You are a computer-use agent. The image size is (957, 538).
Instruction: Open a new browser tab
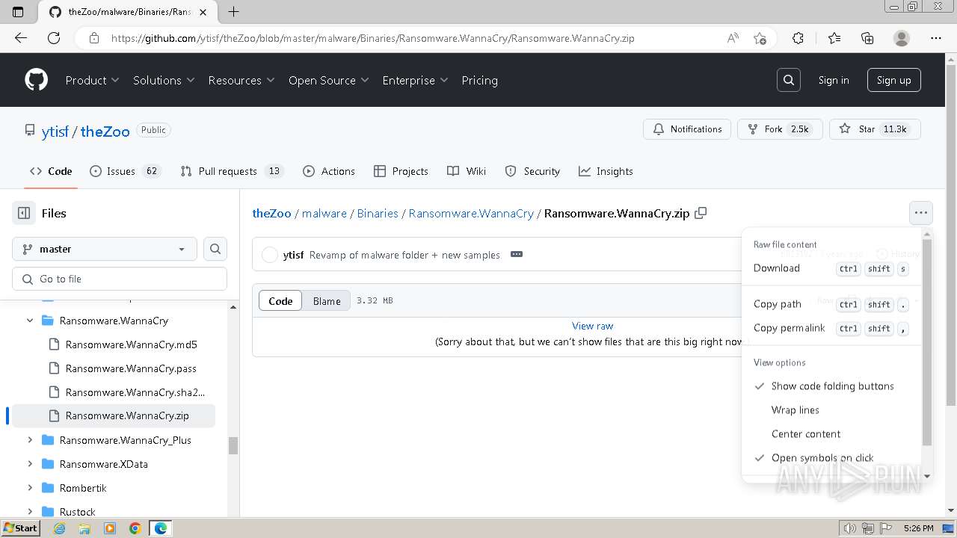(234, 12)
